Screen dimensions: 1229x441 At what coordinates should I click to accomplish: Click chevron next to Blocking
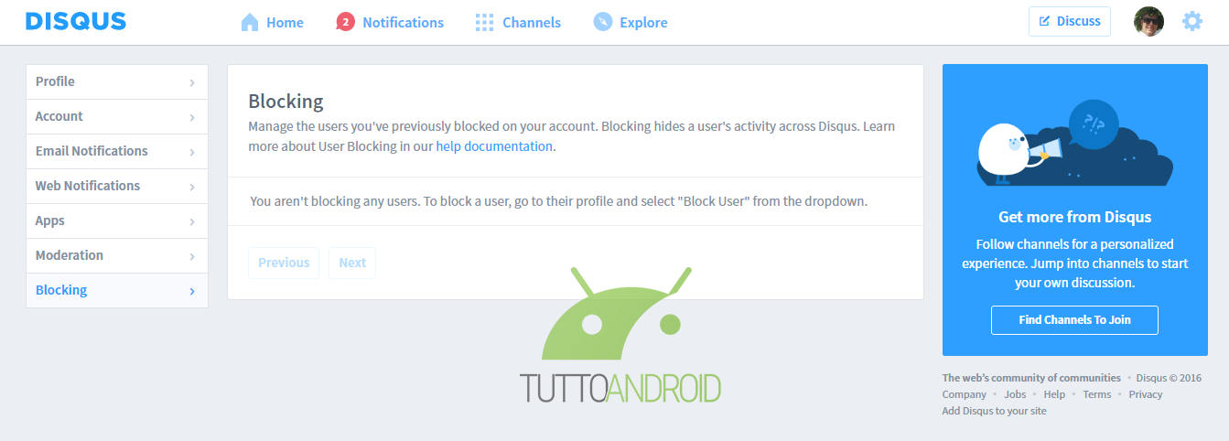(192, 292)
